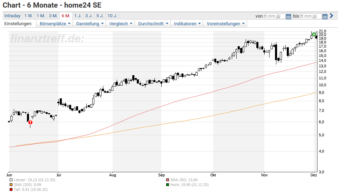Click the white Letzter legend swatch
Image resolution: width=341 pixels, height=195 pixels.
pos(11,180)
